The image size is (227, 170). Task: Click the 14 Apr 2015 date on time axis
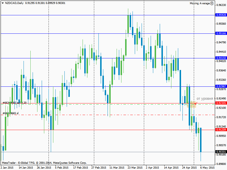click(x=171, y=168)
